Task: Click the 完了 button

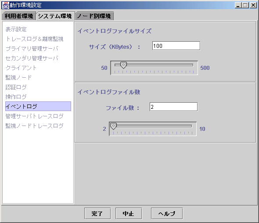Action: click(x=97, y=213)
